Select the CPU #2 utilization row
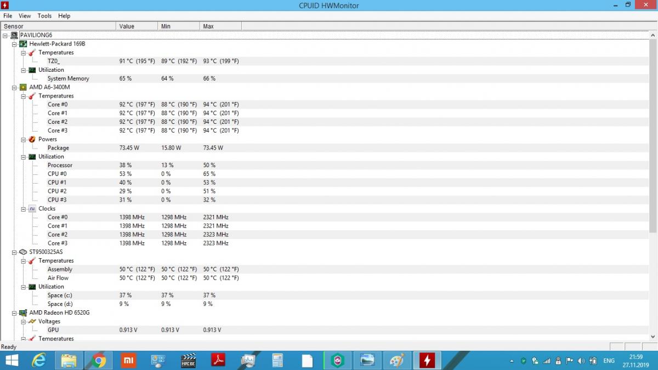Screen dimensions: 658x370 click(x=325, y=191)
